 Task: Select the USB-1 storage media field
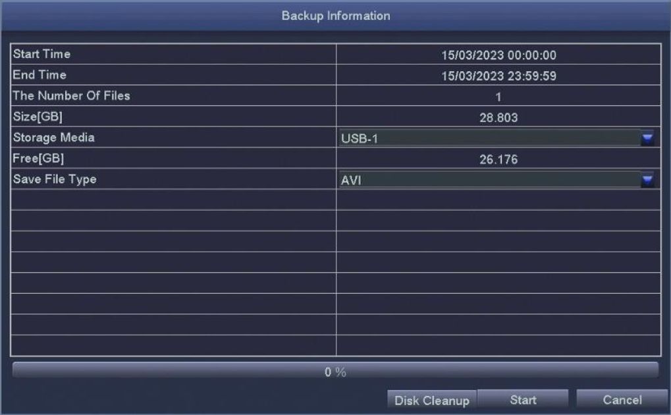point(489,138)
